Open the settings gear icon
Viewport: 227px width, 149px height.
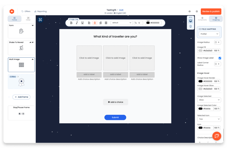tap(197, 12)
